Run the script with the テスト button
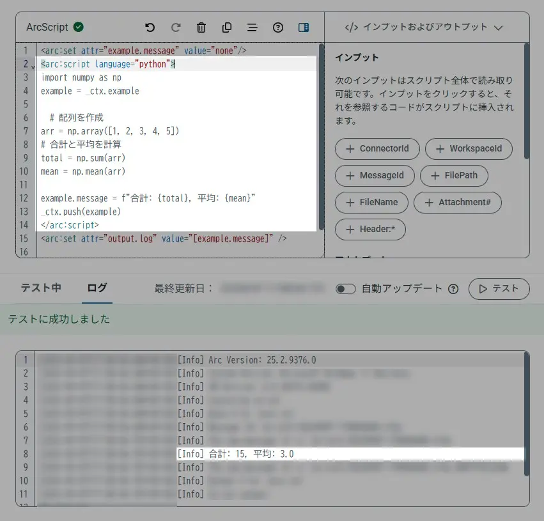544x521 pixels. coord(499,288)
